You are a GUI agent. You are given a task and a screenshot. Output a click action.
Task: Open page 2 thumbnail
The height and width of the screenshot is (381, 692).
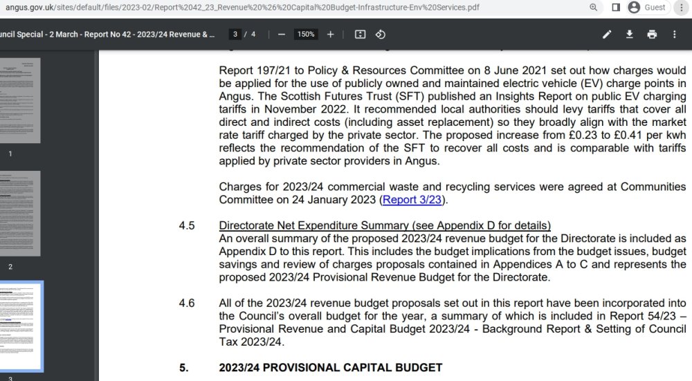coord(20,214)
